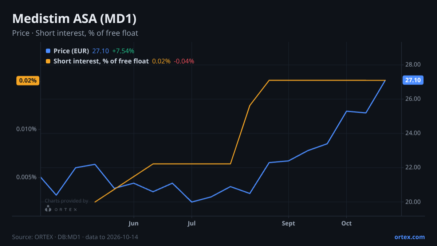Click the +7.54% price change value
This screenshot has width=437, height=246.
[x=123, y=51]
